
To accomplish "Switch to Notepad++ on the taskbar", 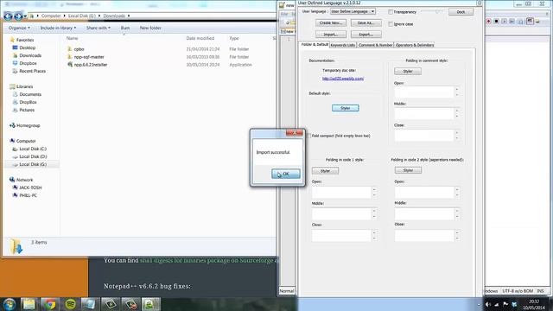I will (x=151, y=304).
